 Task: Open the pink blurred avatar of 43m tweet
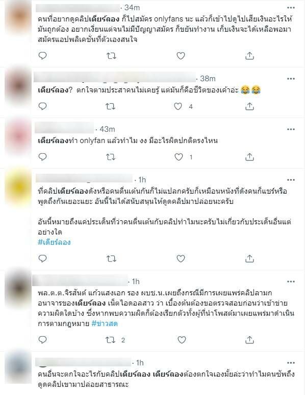click(18, 136)
